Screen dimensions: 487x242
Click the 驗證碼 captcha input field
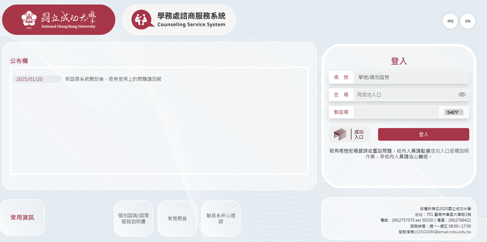(395, 112)
